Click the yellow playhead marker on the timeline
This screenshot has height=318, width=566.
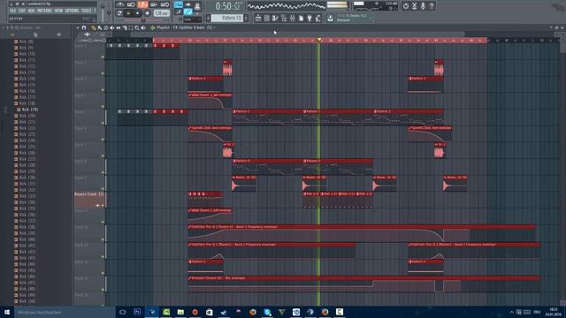pos(318,40)
